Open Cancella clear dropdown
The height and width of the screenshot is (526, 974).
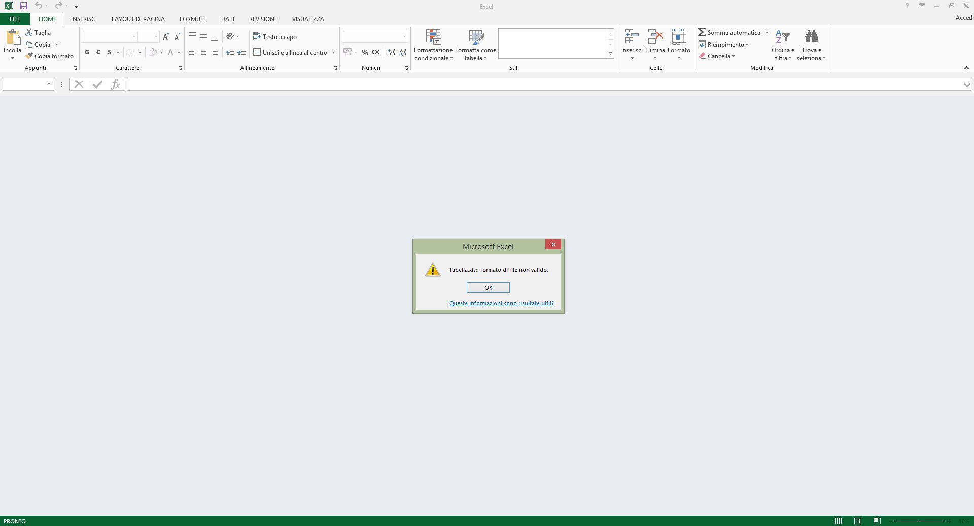(x=717, y=56)
